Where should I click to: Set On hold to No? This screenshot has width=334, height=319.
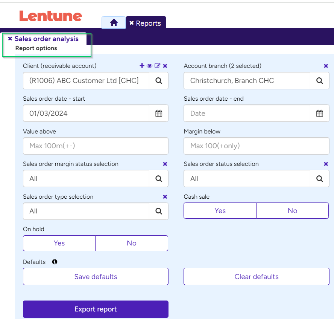pyautogui.click(x=131, y=243)
